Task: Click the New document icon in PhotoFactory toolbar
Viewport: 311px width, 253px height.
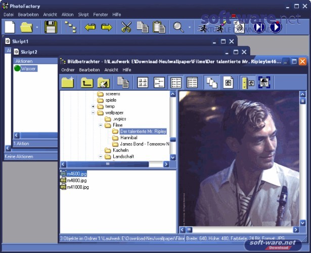Action: coord(10,27)
